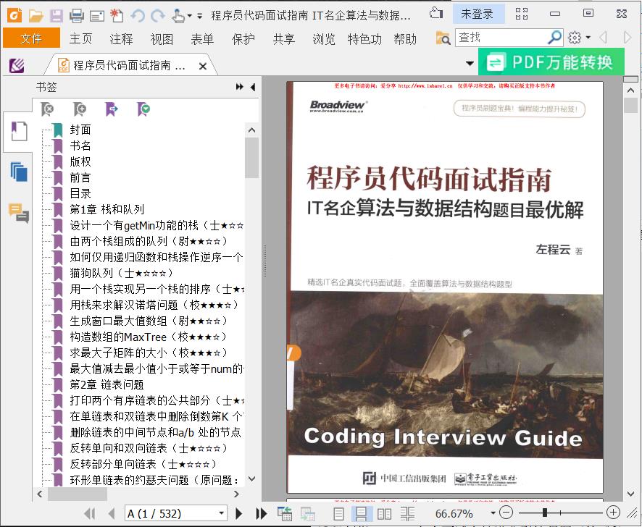Select continuous page view mode
642x527 pixels.
click(x=362, y=513)
